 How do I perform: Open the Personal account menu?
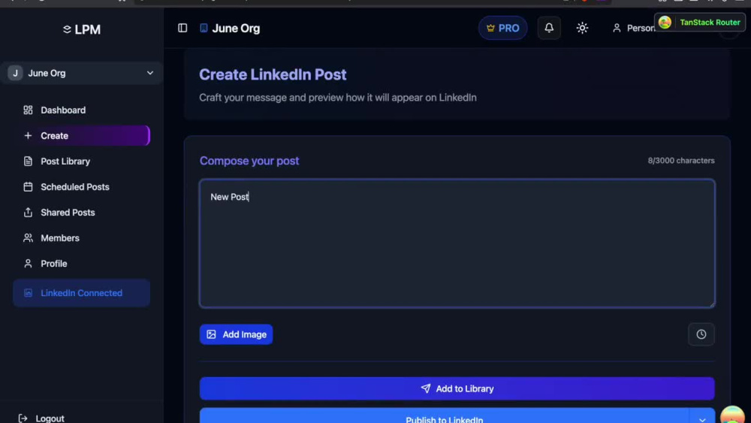[633, 29]
